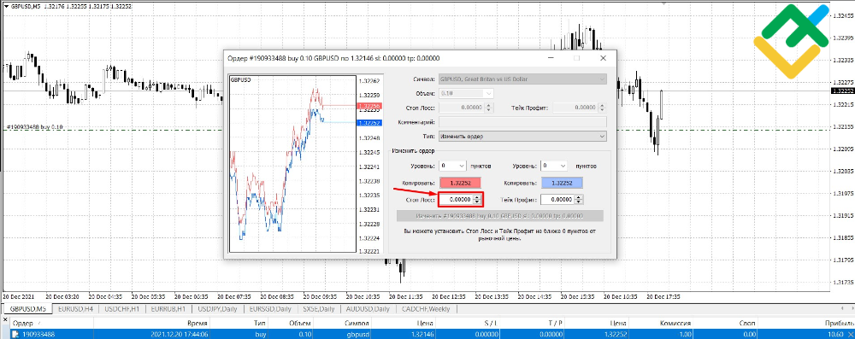Open the Тип dropdown showing Изменить ордер

[523, 137]
